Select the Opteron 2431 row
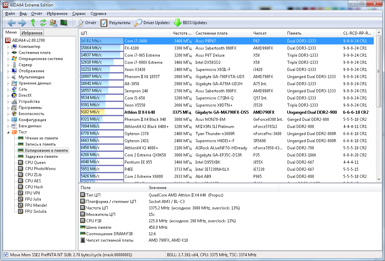The width and height of the screenshot is (385, 261). [227, 141]
